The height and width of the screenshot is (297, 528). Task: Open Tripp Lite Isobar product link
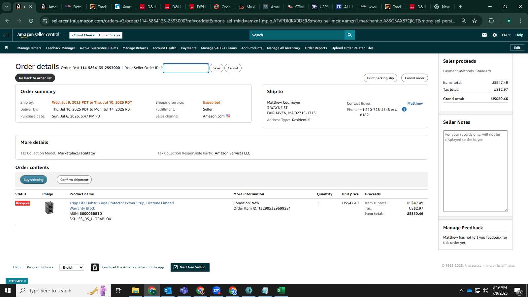[x=121, y=206]
